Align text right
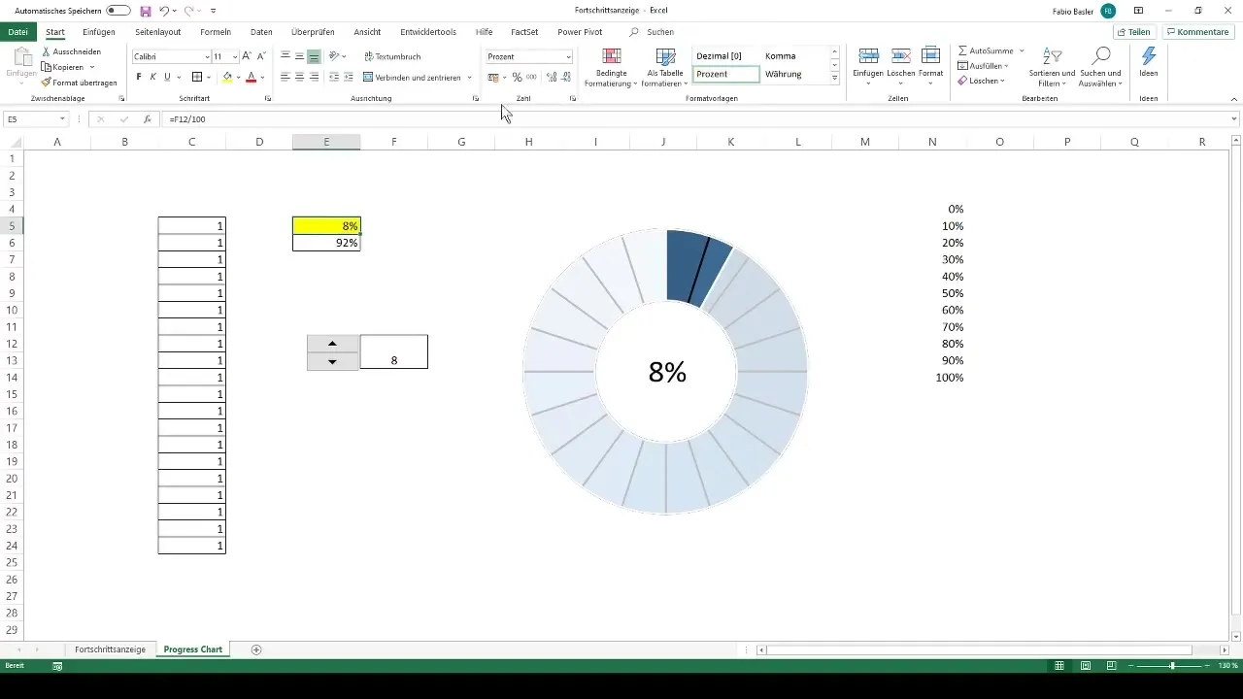Viewport: 1243px width, 699px height. [x=314, y=77]
